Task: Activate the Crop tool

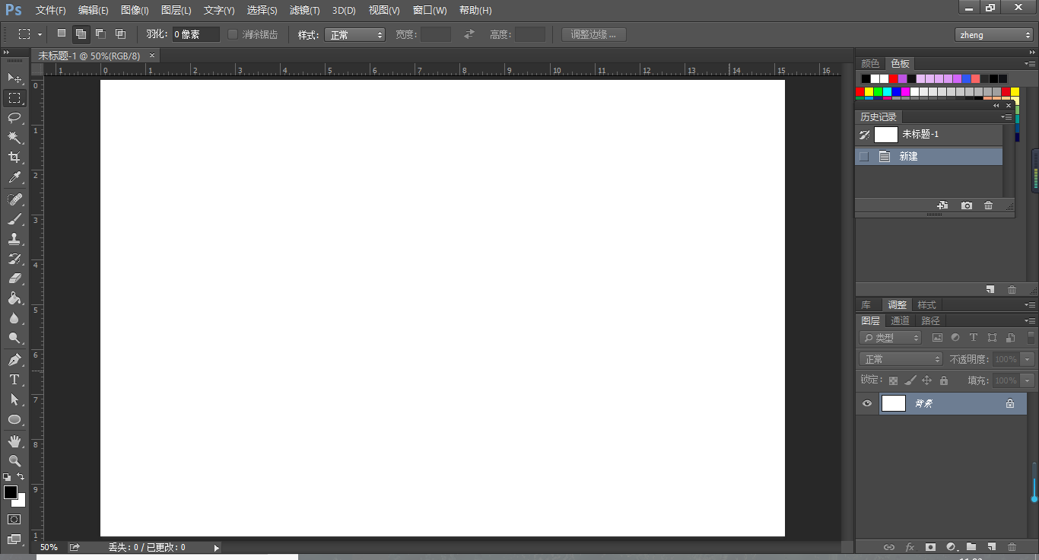Action: point(14,157)
